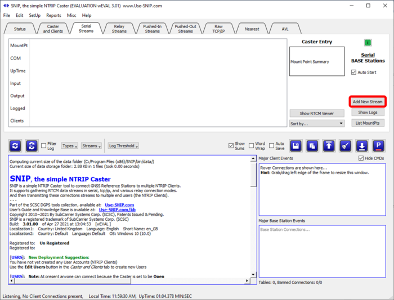Screen dimensions: 394x300
Task: Open the Use-SNIP.com link
Action: [119, 205]
